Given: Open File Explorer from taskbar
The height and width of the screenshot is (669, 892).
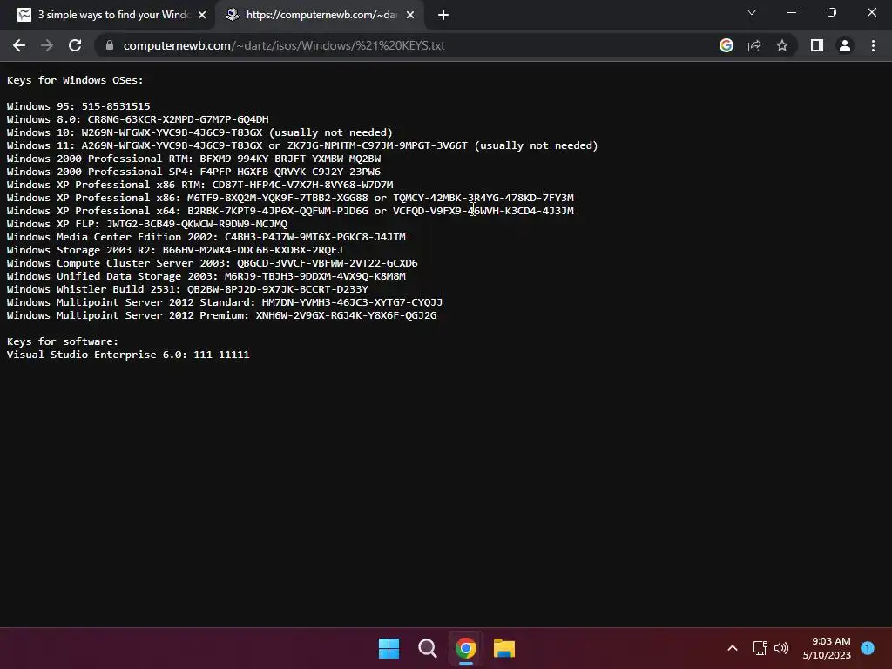Looking at the screenshot, I should pos(504,648).
